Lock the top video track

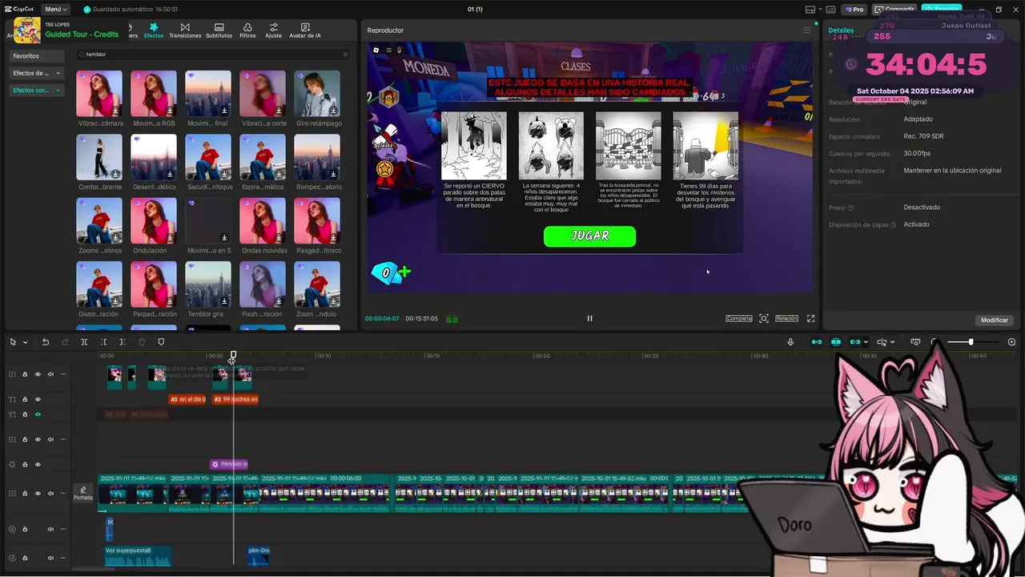[25, 374]
